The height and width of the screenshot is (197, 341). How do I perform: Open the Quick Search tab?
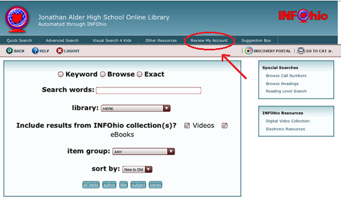[x=19, y=41]
